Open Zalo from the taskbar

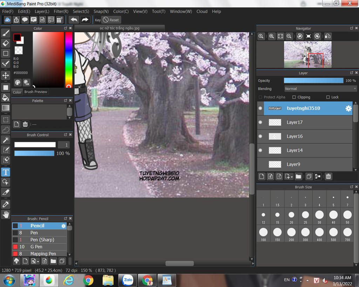tap(128, 280)
